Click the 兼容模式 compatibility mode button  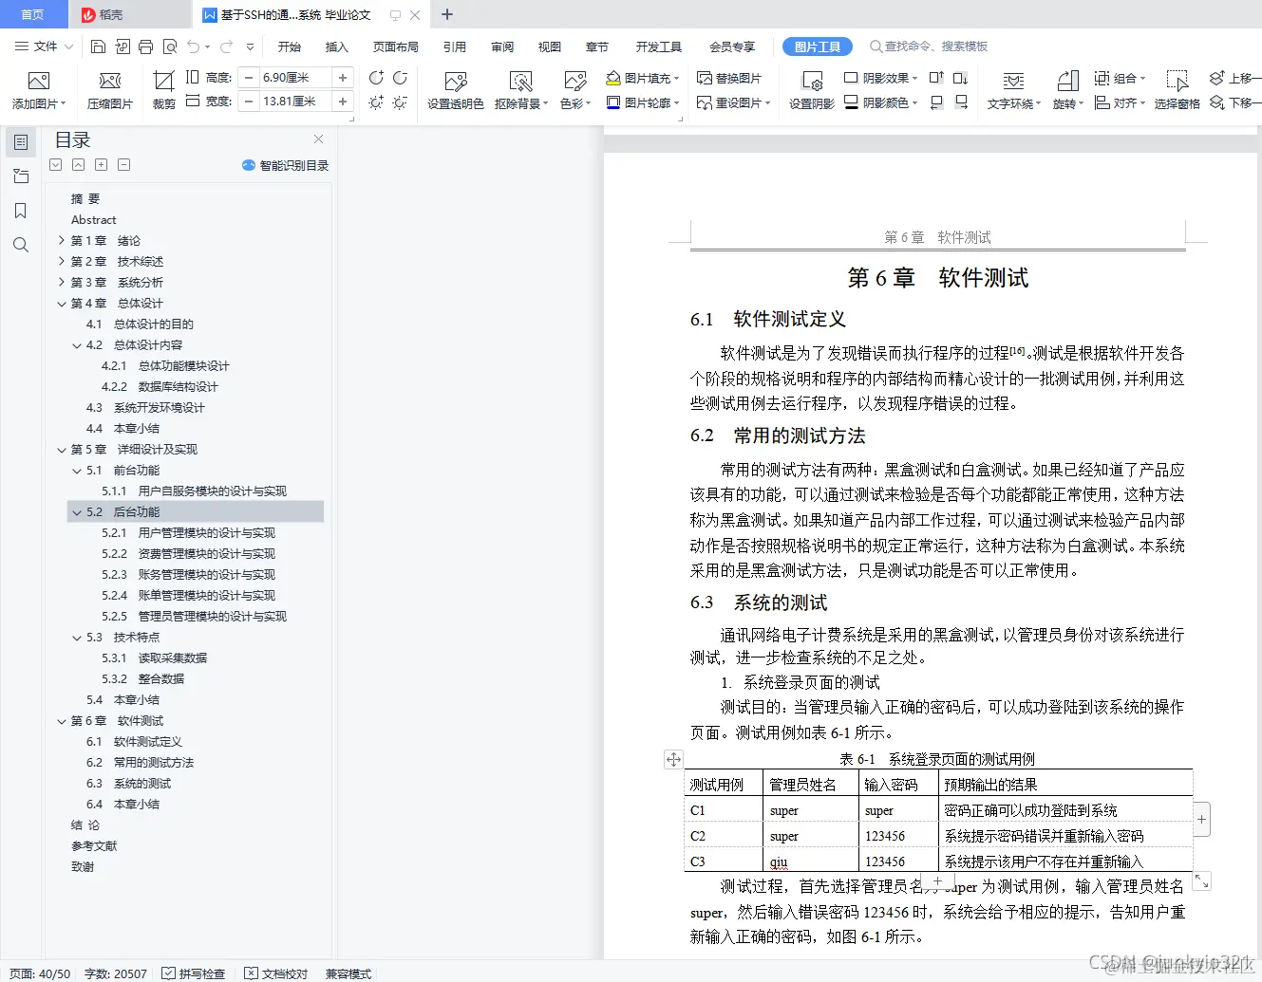[x=348, y=973]
